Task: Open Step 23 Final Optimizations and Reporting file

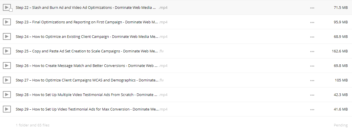Action: 92,22
